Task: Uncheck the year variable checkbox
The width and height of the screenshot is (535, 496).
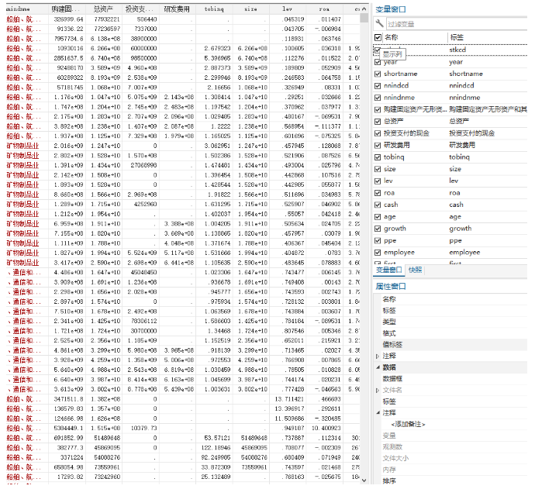Action: (x=378, y=62)
